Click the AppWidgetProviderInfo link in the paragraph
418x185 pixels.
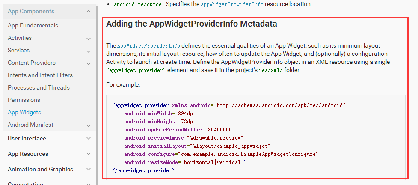point(148,46)
